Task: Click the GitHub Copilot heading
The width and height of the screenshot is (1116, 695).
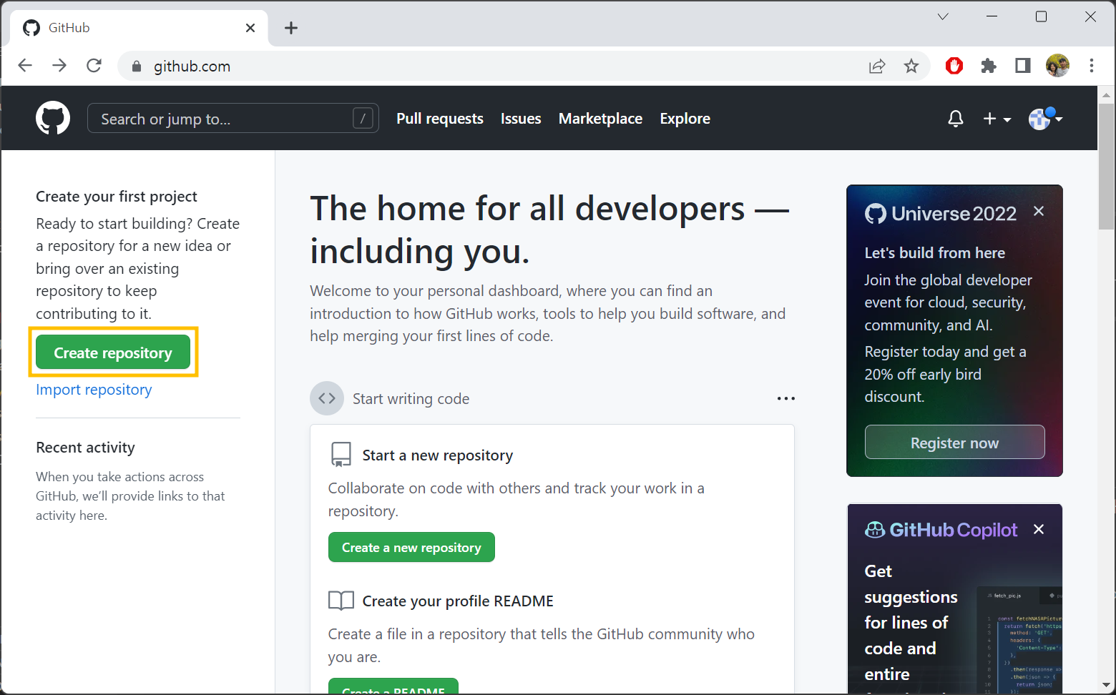Action: 941,530
